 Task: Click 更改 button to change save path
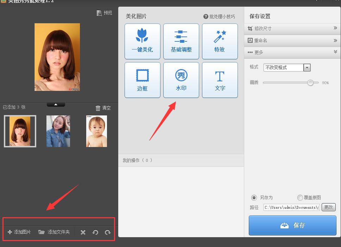(x=329, y=207)
